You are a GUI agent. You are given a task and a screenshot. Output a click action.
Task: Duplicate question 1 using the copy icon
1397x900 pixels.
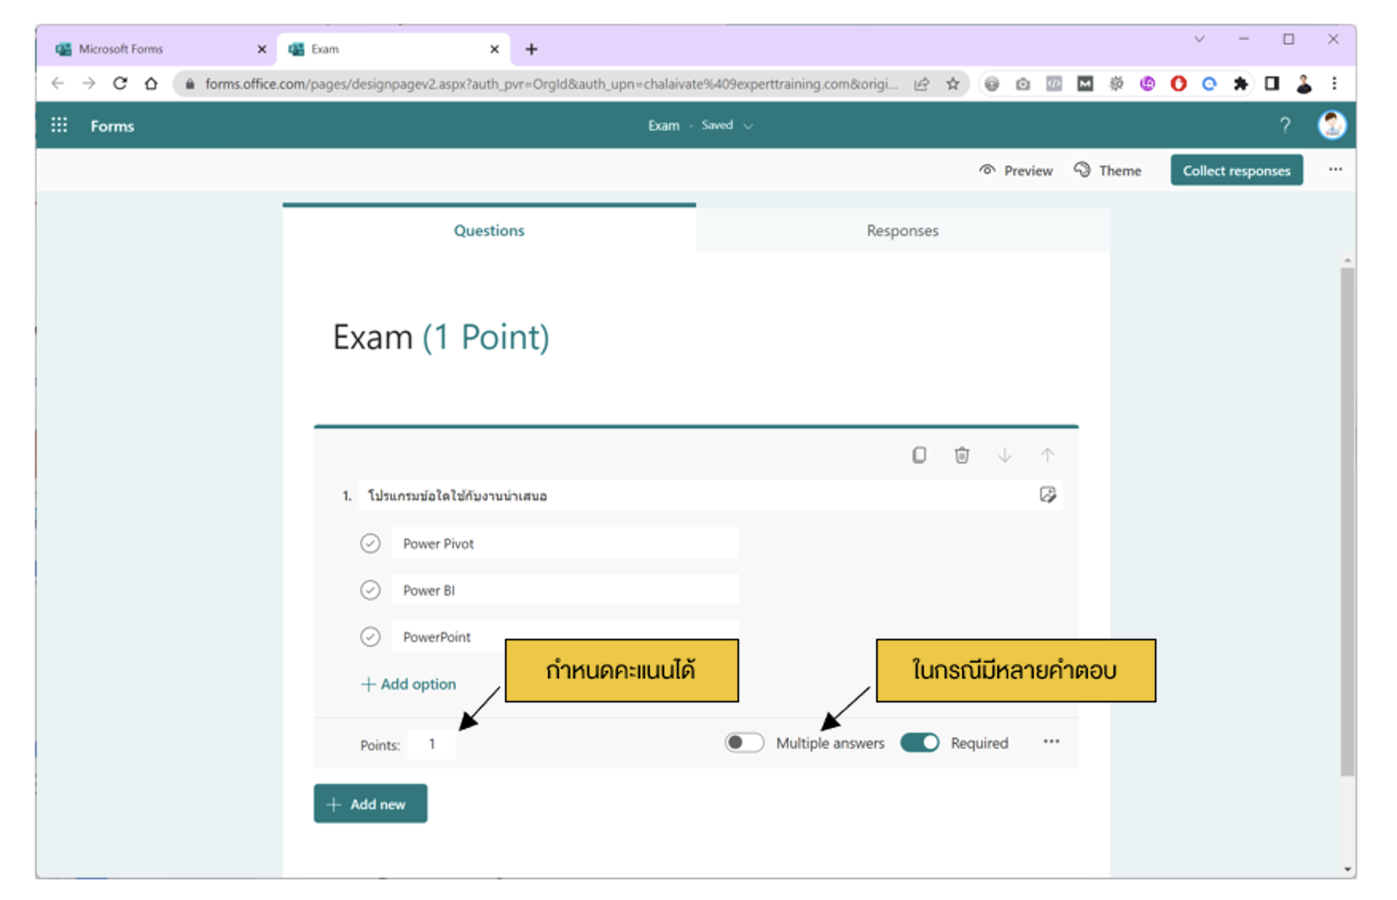921,455
